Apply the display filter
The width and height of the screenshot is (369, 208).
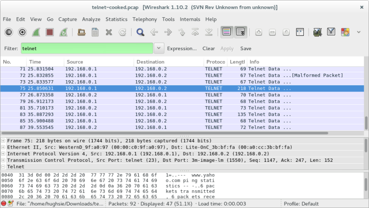[x=227, y=48]
